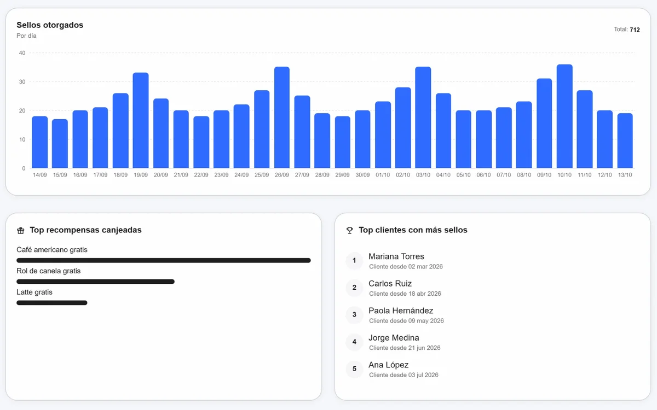Select the rank 3 badge for Paola Hernández
The width and height of the screenshot is (657, 410).
tap(354, 315)
